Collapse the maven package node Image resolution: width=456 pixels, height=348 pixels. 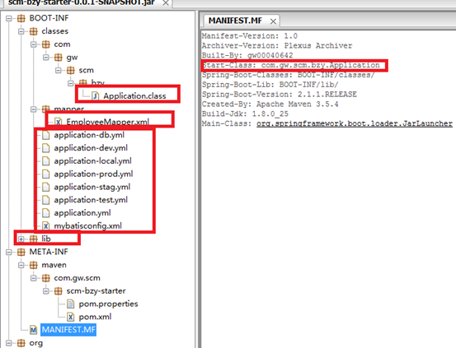coord(21,265)
